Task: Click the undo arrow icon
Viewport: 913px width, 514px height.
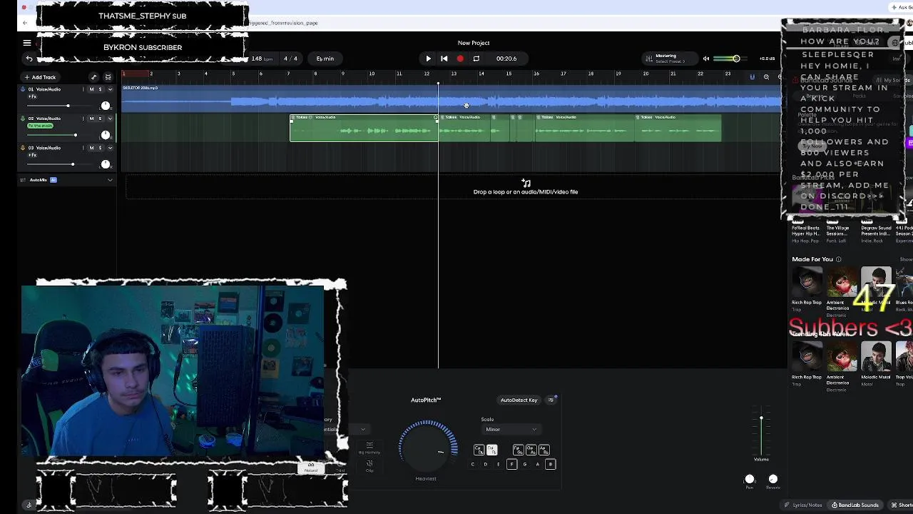Action: click(x=29, y=59)
